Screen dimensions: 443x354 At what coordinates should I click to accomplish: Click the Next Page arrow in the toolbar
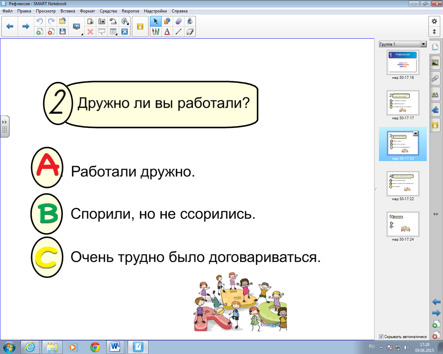click(26, 26)
